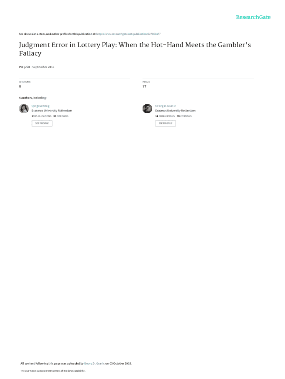The height and width of the screenshot is (379, 285).
Task: Click Qingxia Kong's profile photo
Action: point(24,108)
